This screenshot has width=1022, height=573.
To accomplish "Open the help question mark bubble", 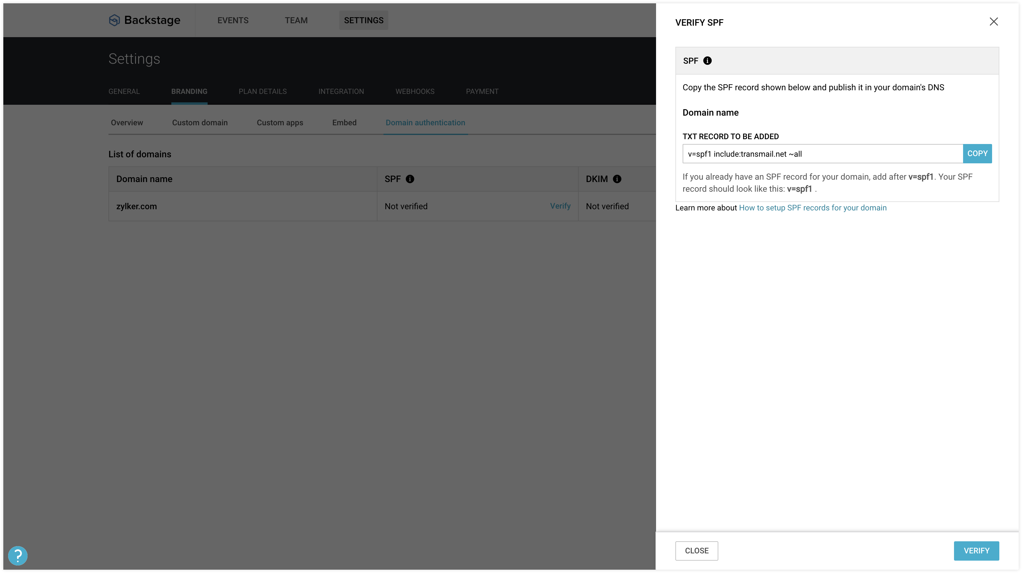I will [x=18, y=555].
